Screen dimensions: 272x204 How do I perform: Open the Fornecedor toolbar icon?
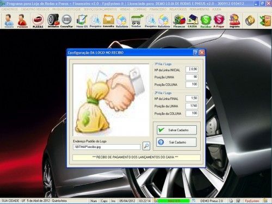tap(22, 21)
